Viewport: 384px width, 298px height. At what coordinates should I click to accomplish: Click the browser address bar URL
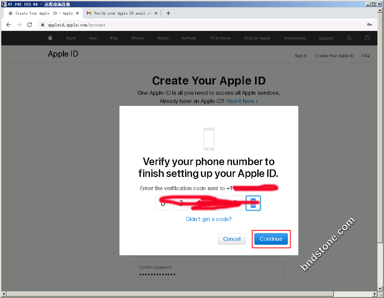coord(76,25)
